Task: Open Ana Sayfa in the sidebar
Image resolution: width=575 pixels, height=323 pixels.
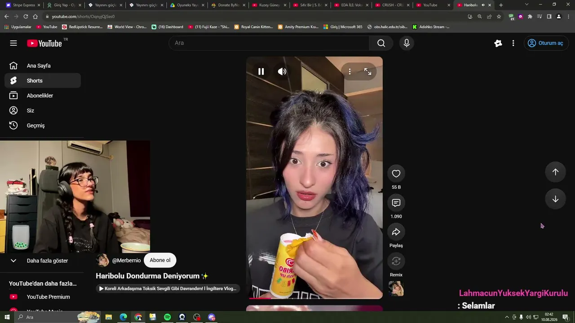Action: coord(43,65)
